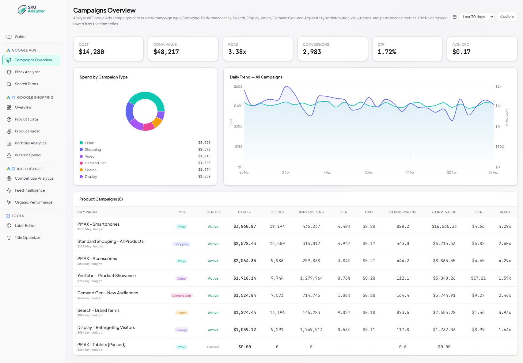Click the Video type badge
The width and height of the screenshot is (523, 363).
point(181,278)
